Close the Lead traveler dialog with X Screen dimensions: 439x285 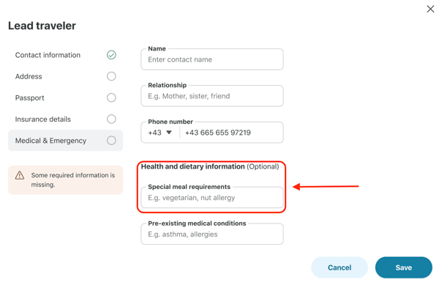(x=430, y=9)
